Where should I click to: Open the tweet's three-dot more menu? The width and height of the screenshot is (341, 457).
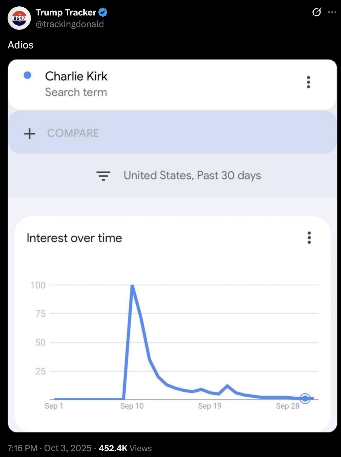pos(332,12)
